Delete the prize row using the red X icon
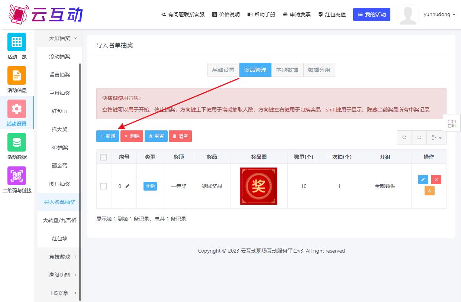461x302 pixels. [436, 179]
